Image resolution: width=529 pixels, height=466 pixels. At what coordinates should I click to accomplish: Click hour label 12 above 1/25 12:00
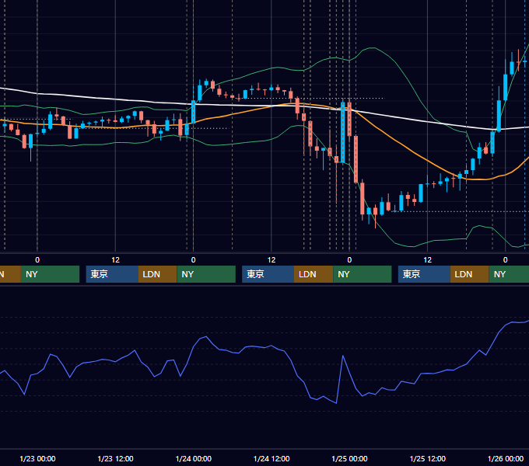427,260
